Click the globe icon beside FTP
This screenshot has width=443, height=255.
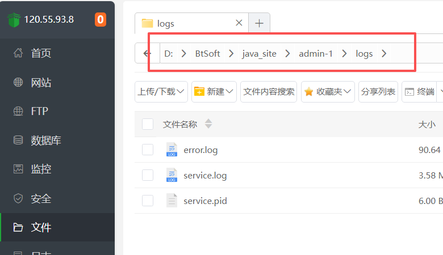click(x=18, y=111)
